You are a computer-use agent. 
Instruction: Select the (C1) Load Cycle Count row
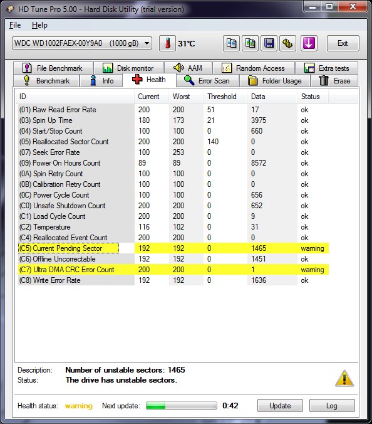(x=173, y=216)
